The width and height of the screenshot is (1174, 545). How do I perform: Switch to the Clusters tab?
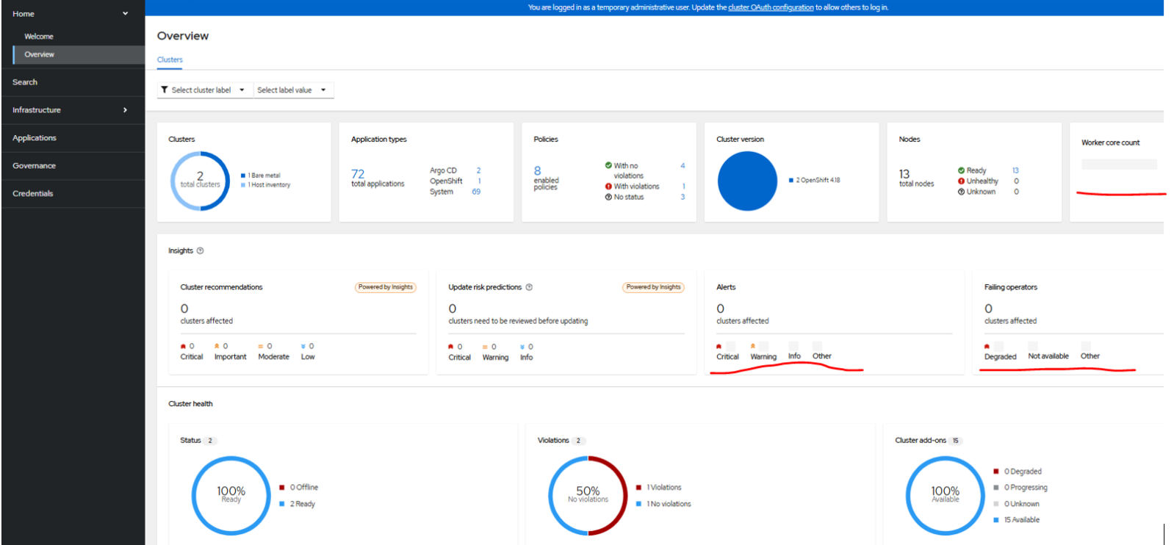pos(170,60)
